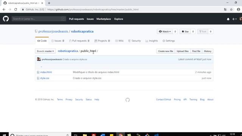
Task: Open commit 'Modifiquei o titulo' message
Action: 96,72
